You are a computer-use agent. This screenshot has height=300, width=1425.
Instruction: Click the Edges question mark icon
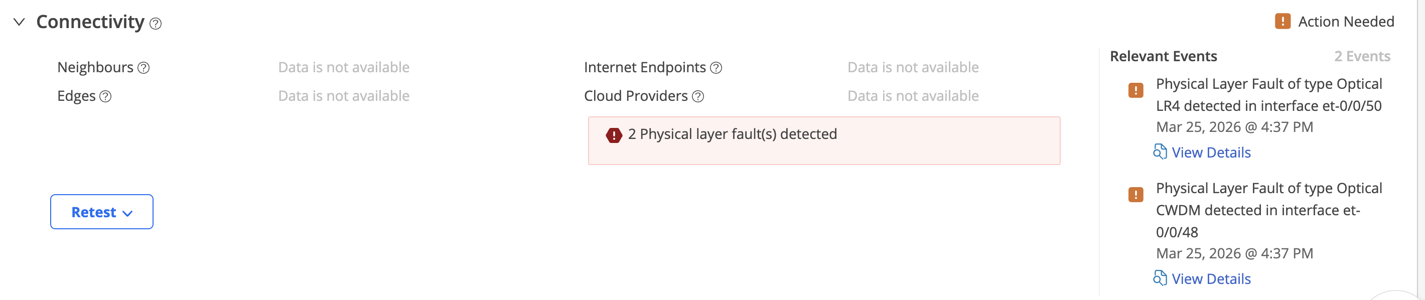pyautogui.click(x=105, y=96)
